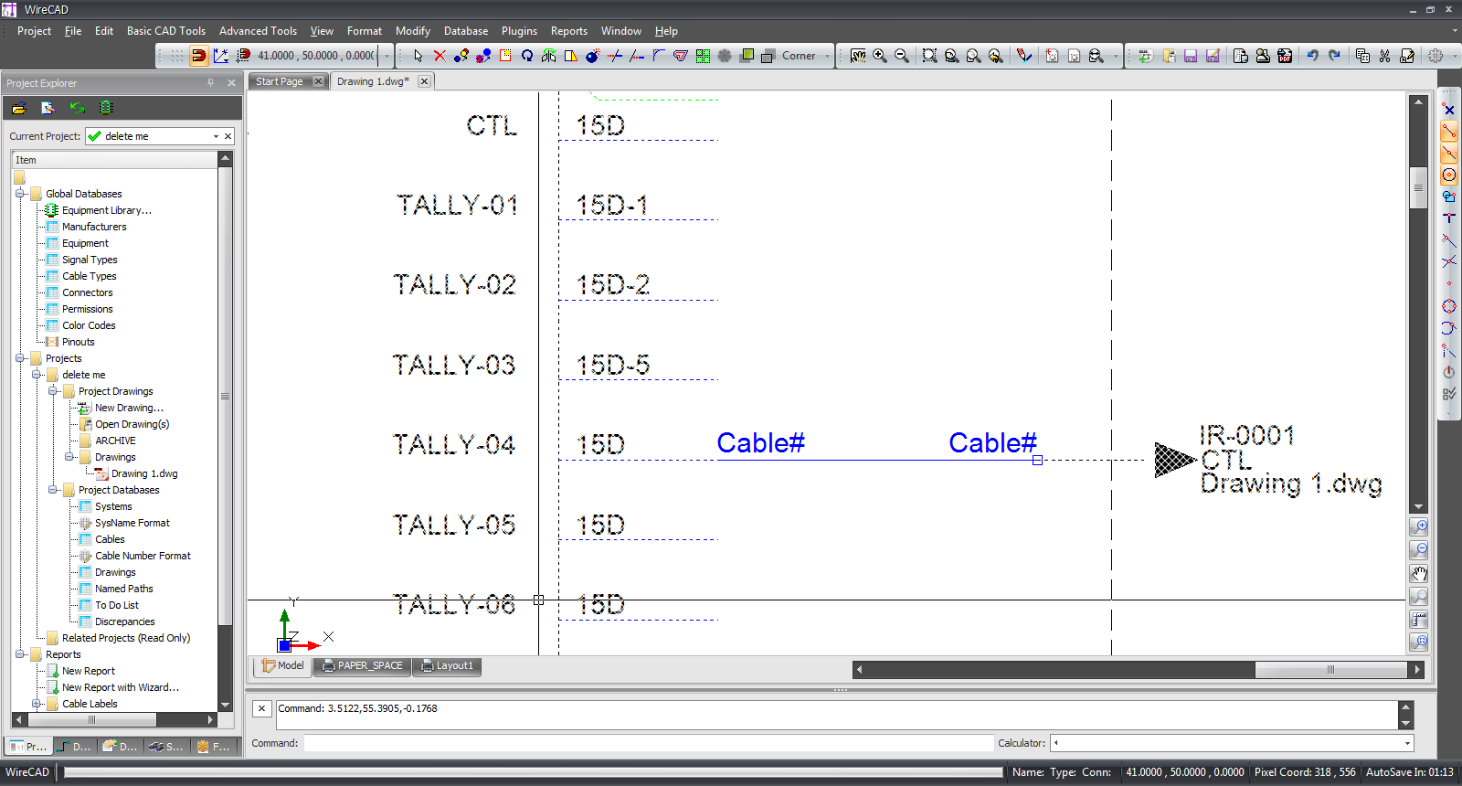Toggle the polar coordinate axes button

coord(220,56)
